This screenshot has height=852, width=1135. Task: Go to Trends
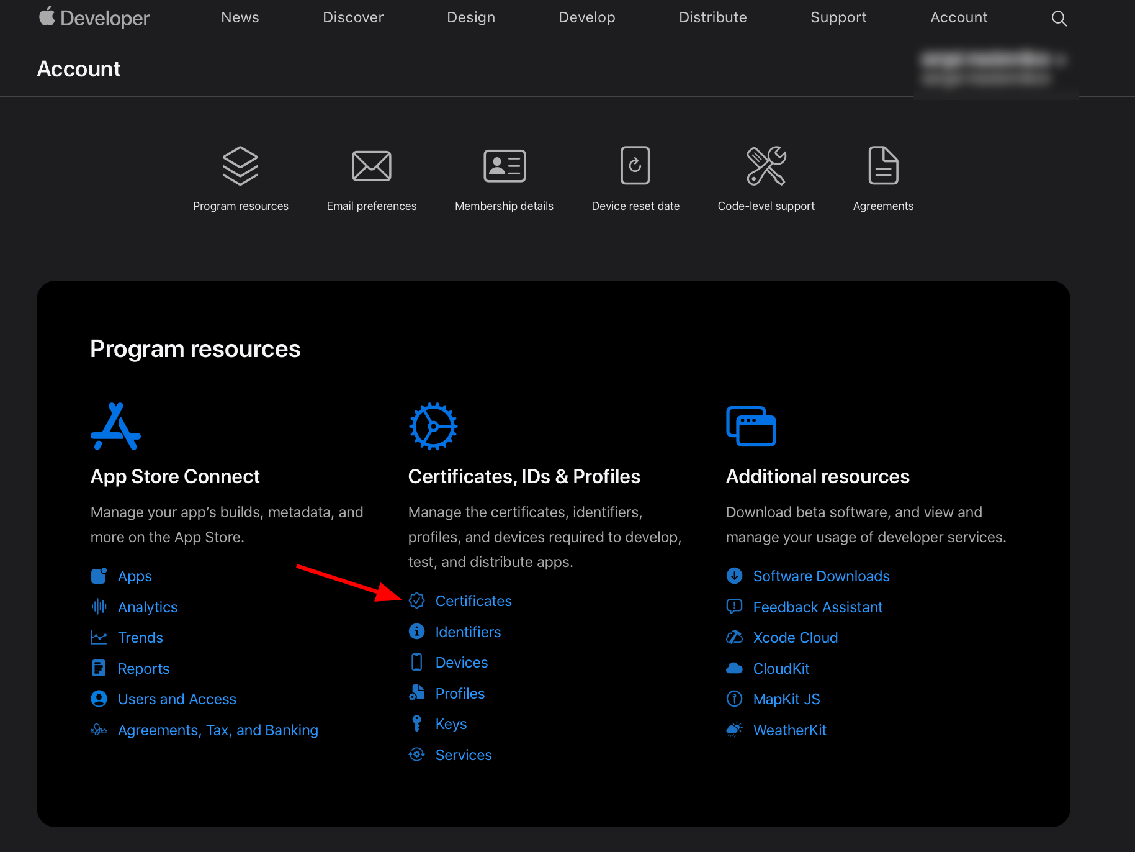pyautogui.click(x=140, y=638)
